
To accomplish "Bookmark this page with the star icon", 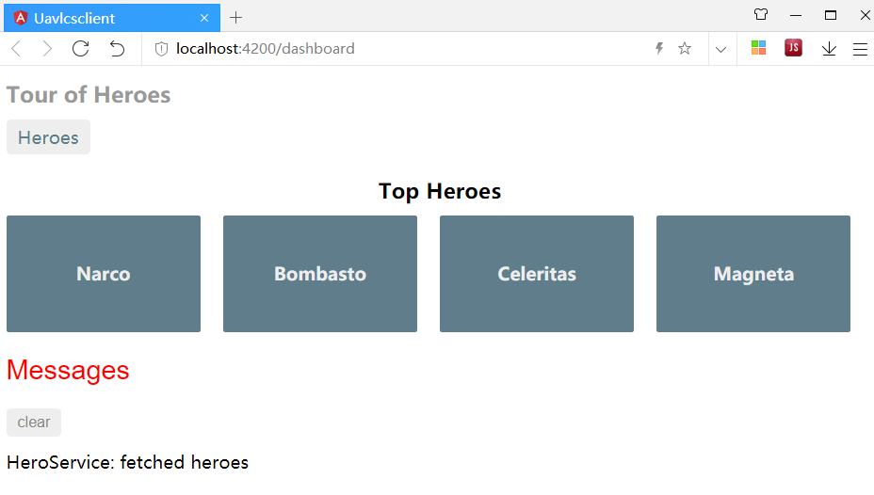I will 685,49.
